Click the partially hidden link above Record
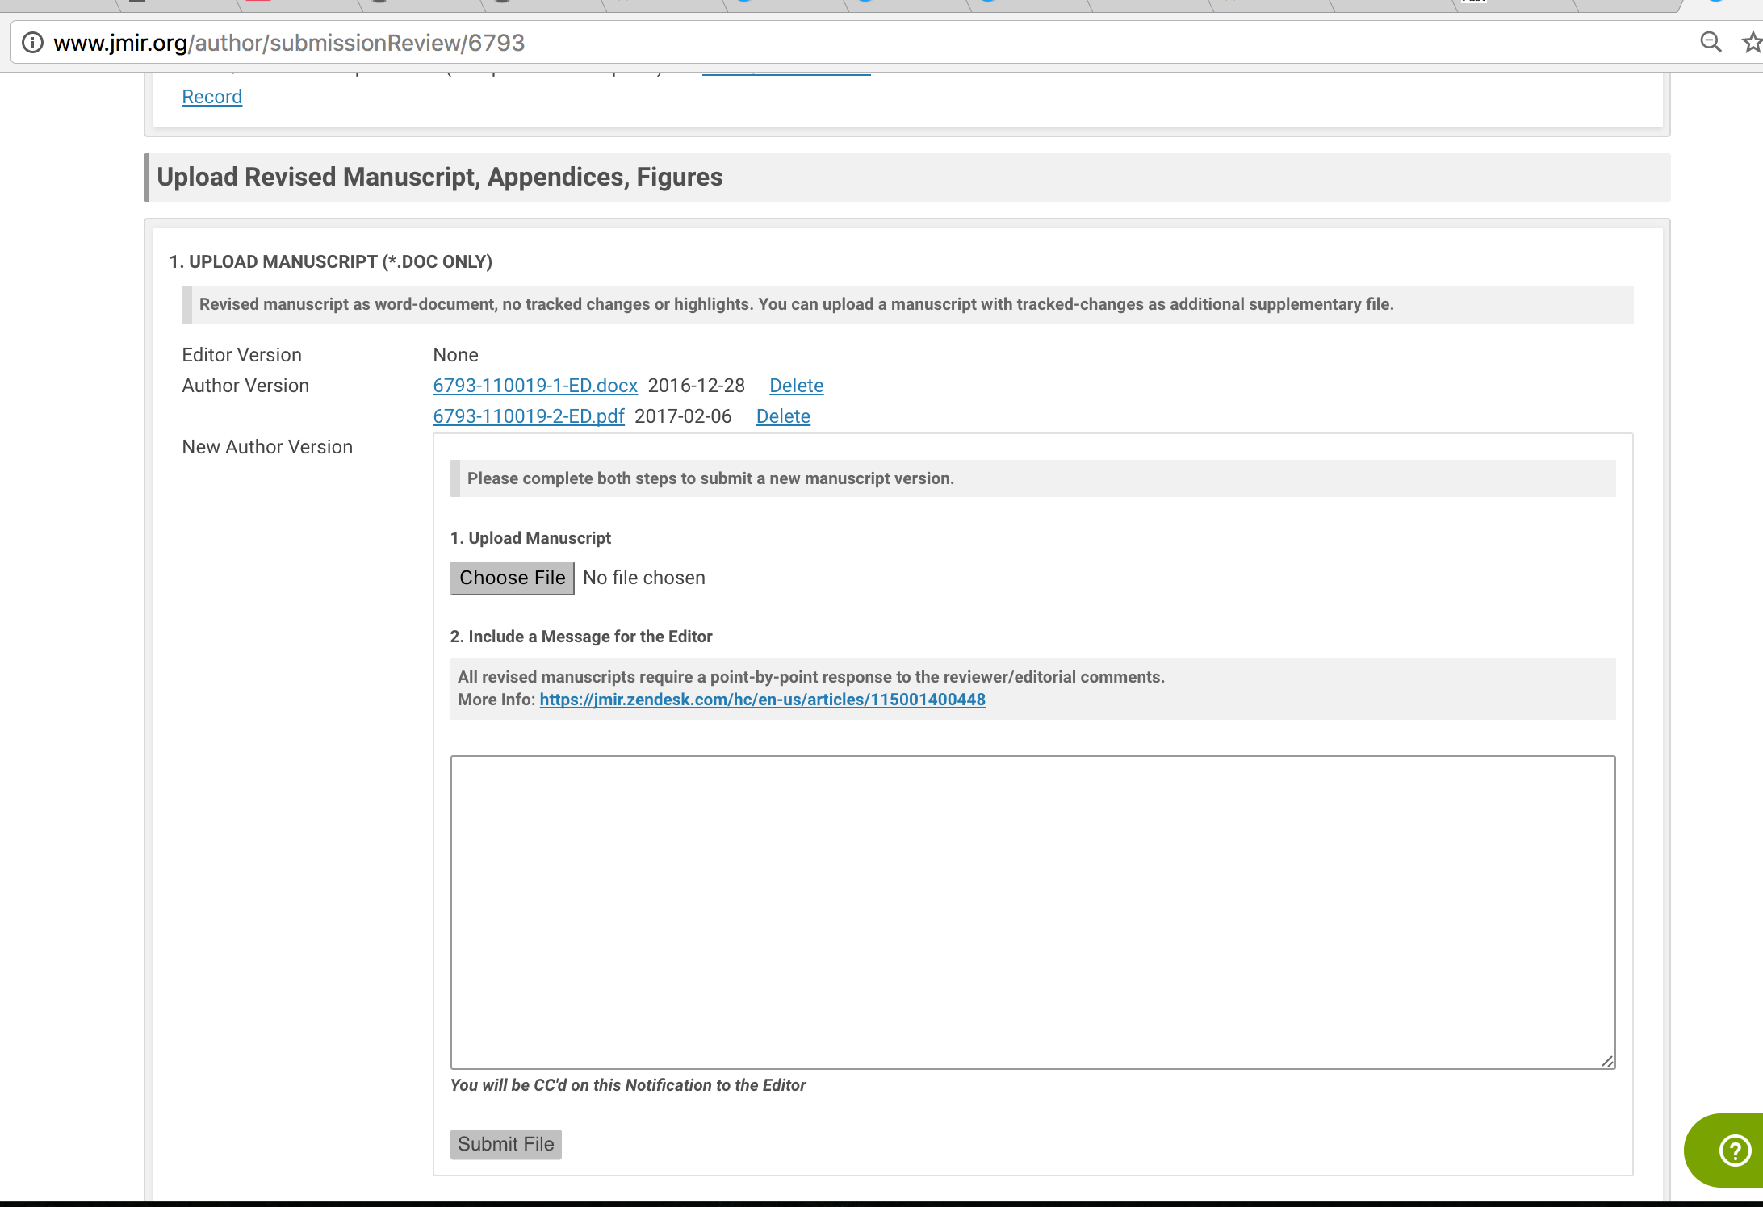 click(x=785, y=73)
